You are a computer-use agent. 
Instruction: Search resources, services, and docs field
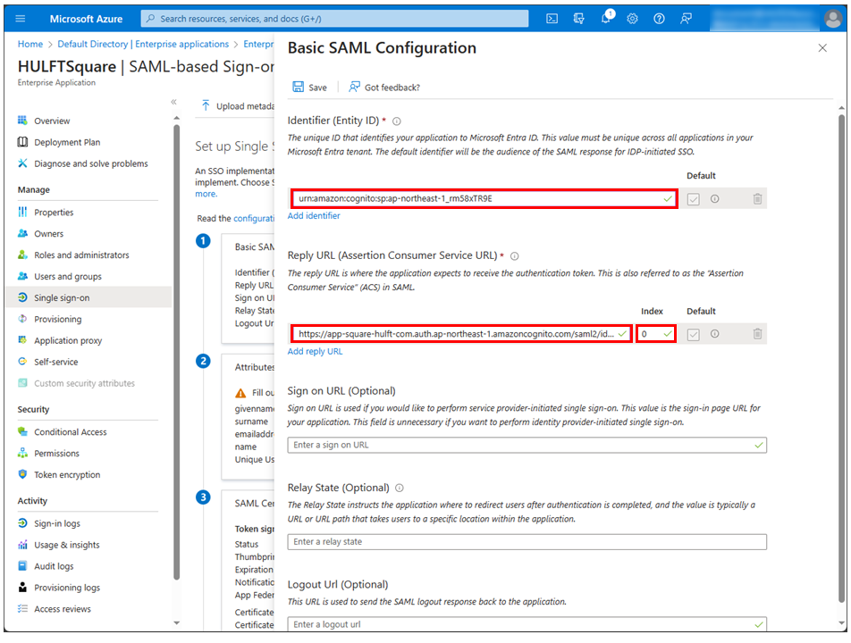tap(334, 19)
